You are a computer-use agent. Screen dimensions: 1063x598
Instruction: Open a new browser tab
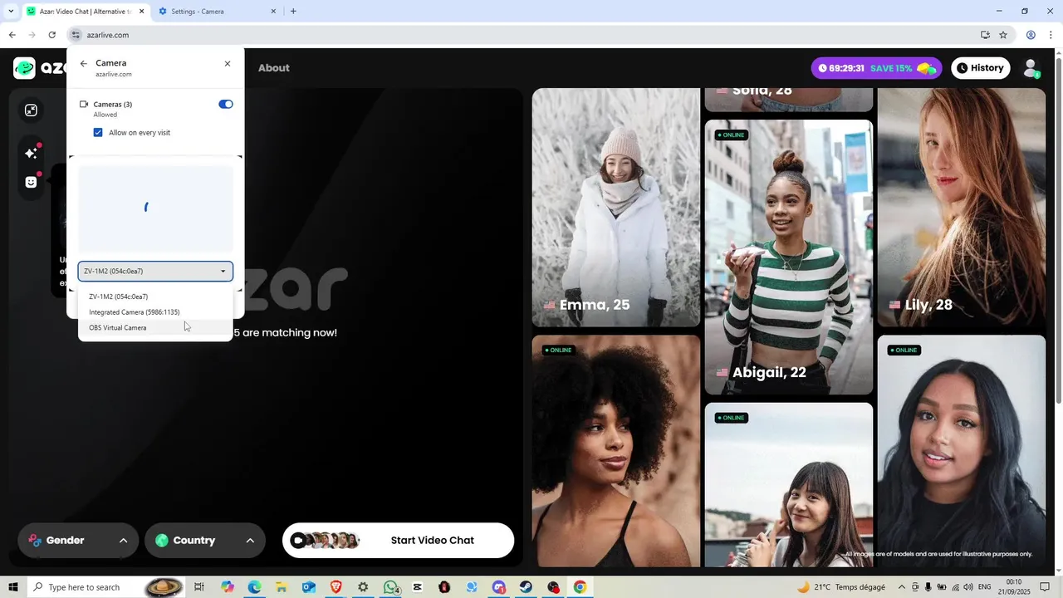point(293,12)
